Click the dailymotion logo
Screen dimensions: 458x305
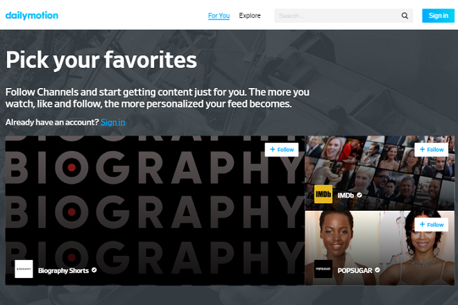pos(32,15)
